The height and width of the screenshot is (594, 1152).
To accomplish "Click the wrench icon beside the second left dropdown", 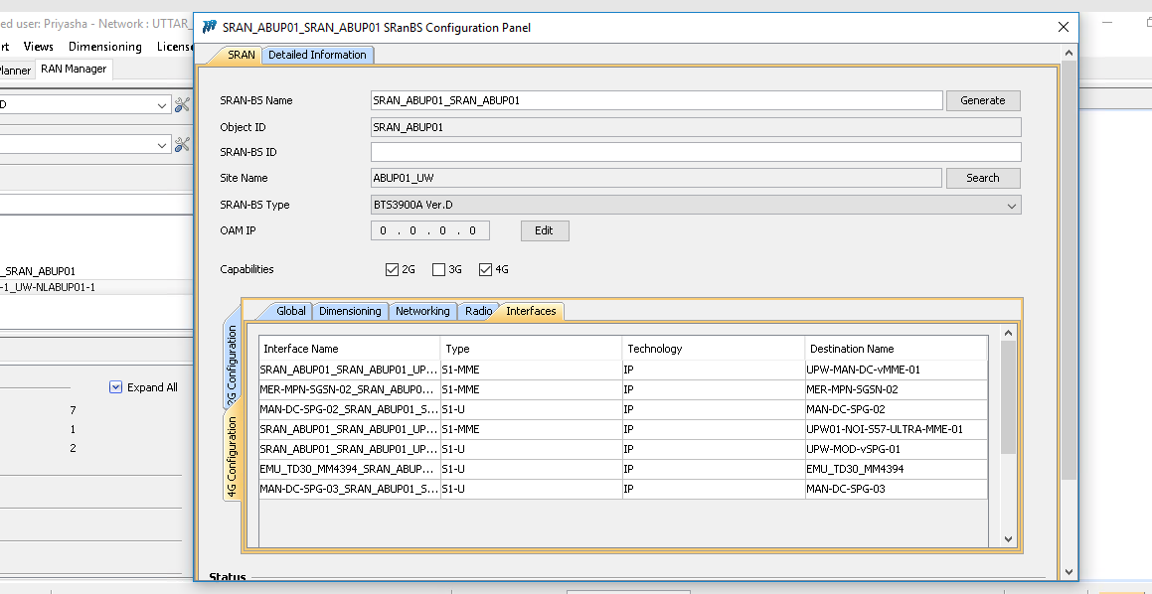I will point(182,145).
